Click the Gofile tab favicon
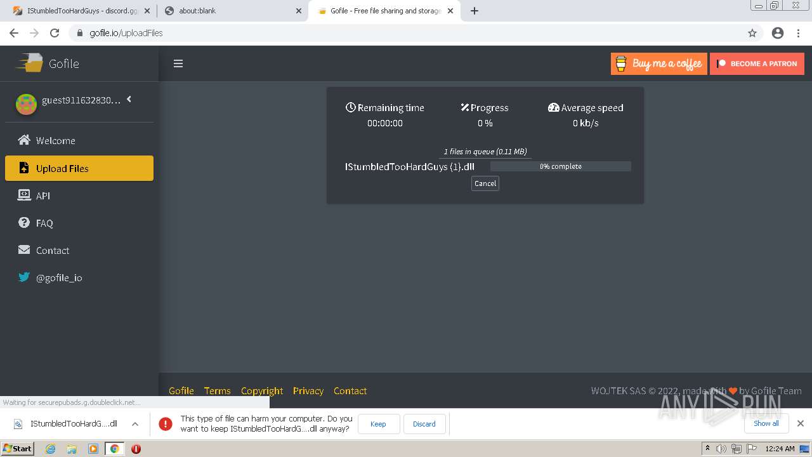The width and height of the screenshot is (812, 457). 322,11
